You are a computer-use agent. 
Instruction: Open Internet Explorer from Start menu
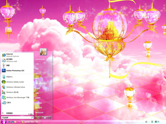pyautogui.click(x=17, y=55)
